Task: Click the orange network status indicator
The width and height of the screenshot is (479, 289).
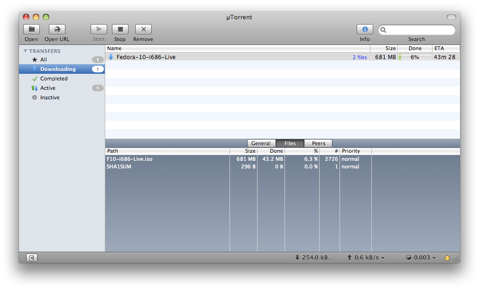Action: pos(447,258)
